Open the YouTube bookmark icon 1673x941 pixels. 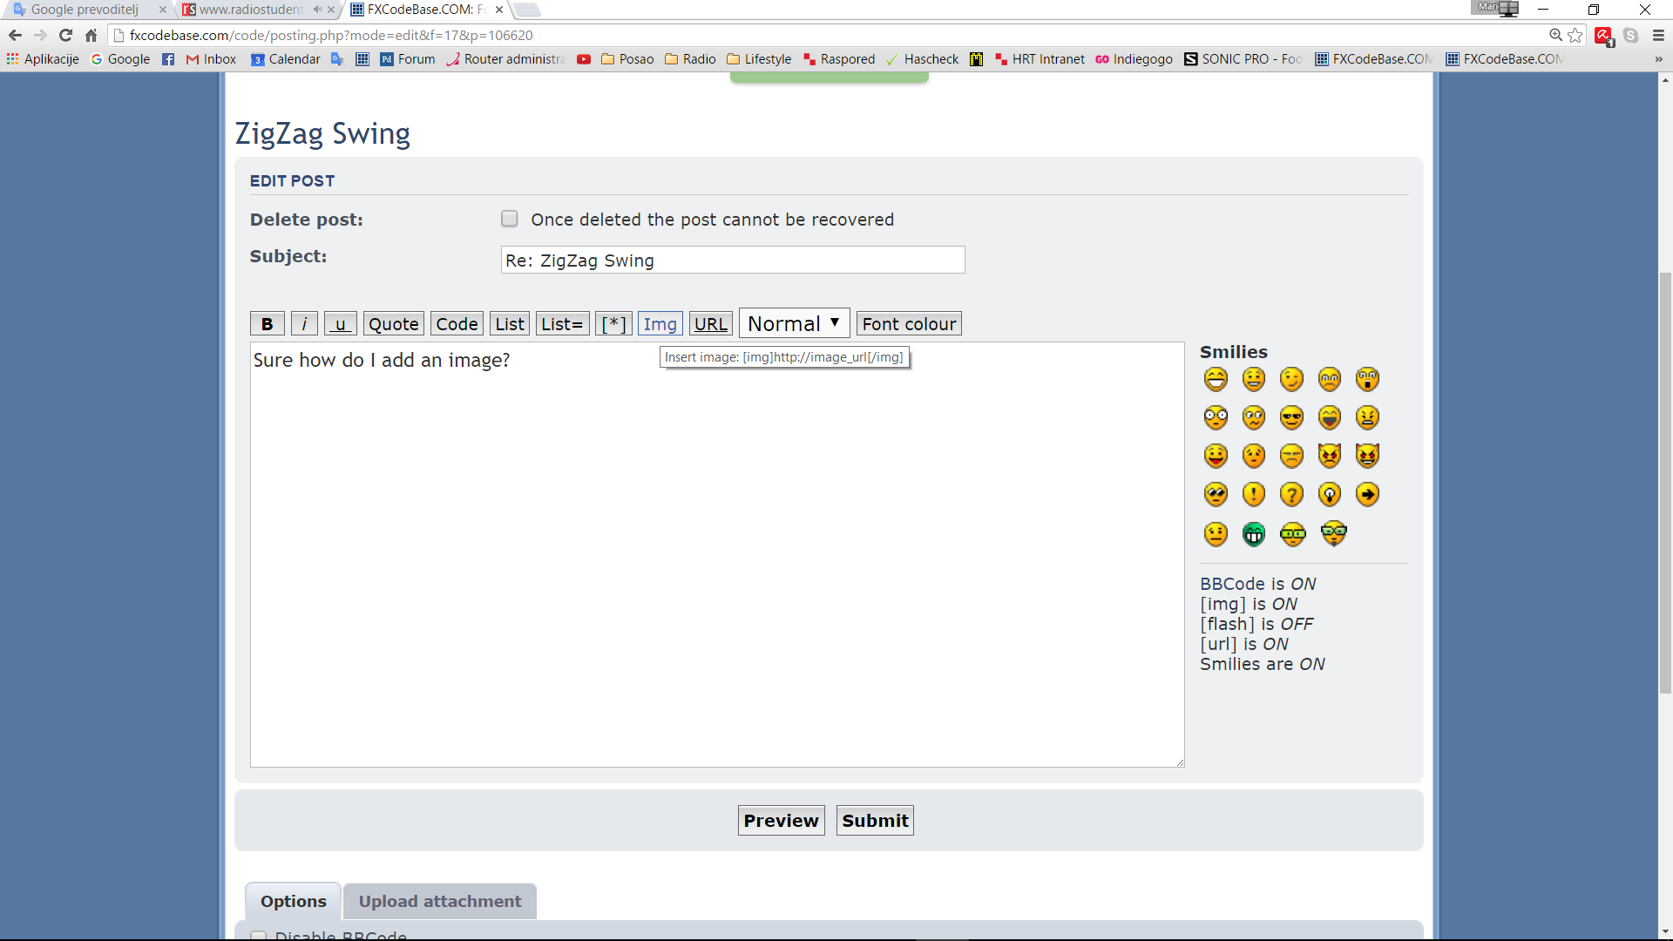click(x=584, y=59)
